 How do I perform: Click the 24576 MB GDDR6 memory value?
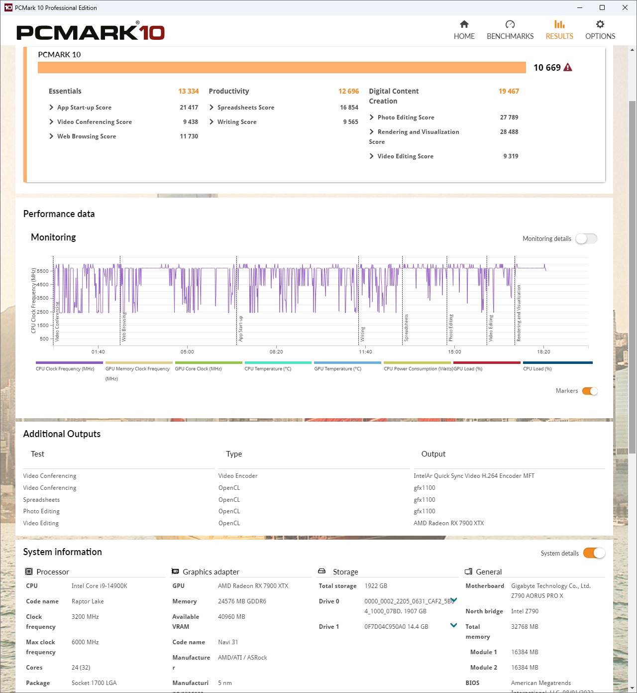[x=242, y=601]
